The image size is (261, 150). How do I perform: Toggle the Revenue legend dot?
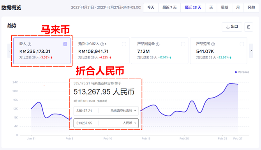pyautogui.click(x=236, y=72)
